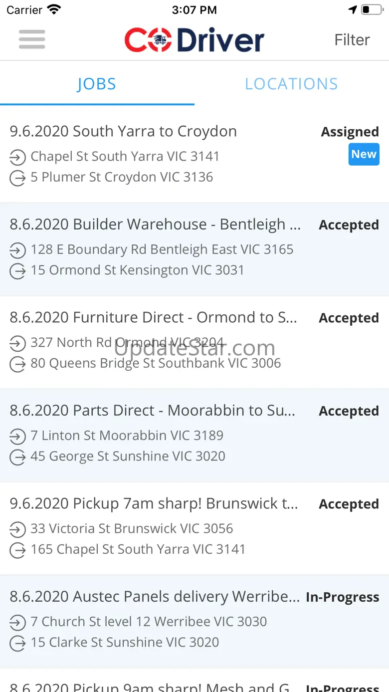Open the Austec Panels delivery job
This screenshot has width=389, height=692.
[x=154, y=597]
